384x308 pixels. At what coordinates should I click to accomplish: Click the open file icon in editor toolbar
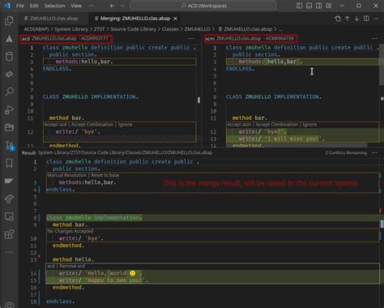pos(338,19)
